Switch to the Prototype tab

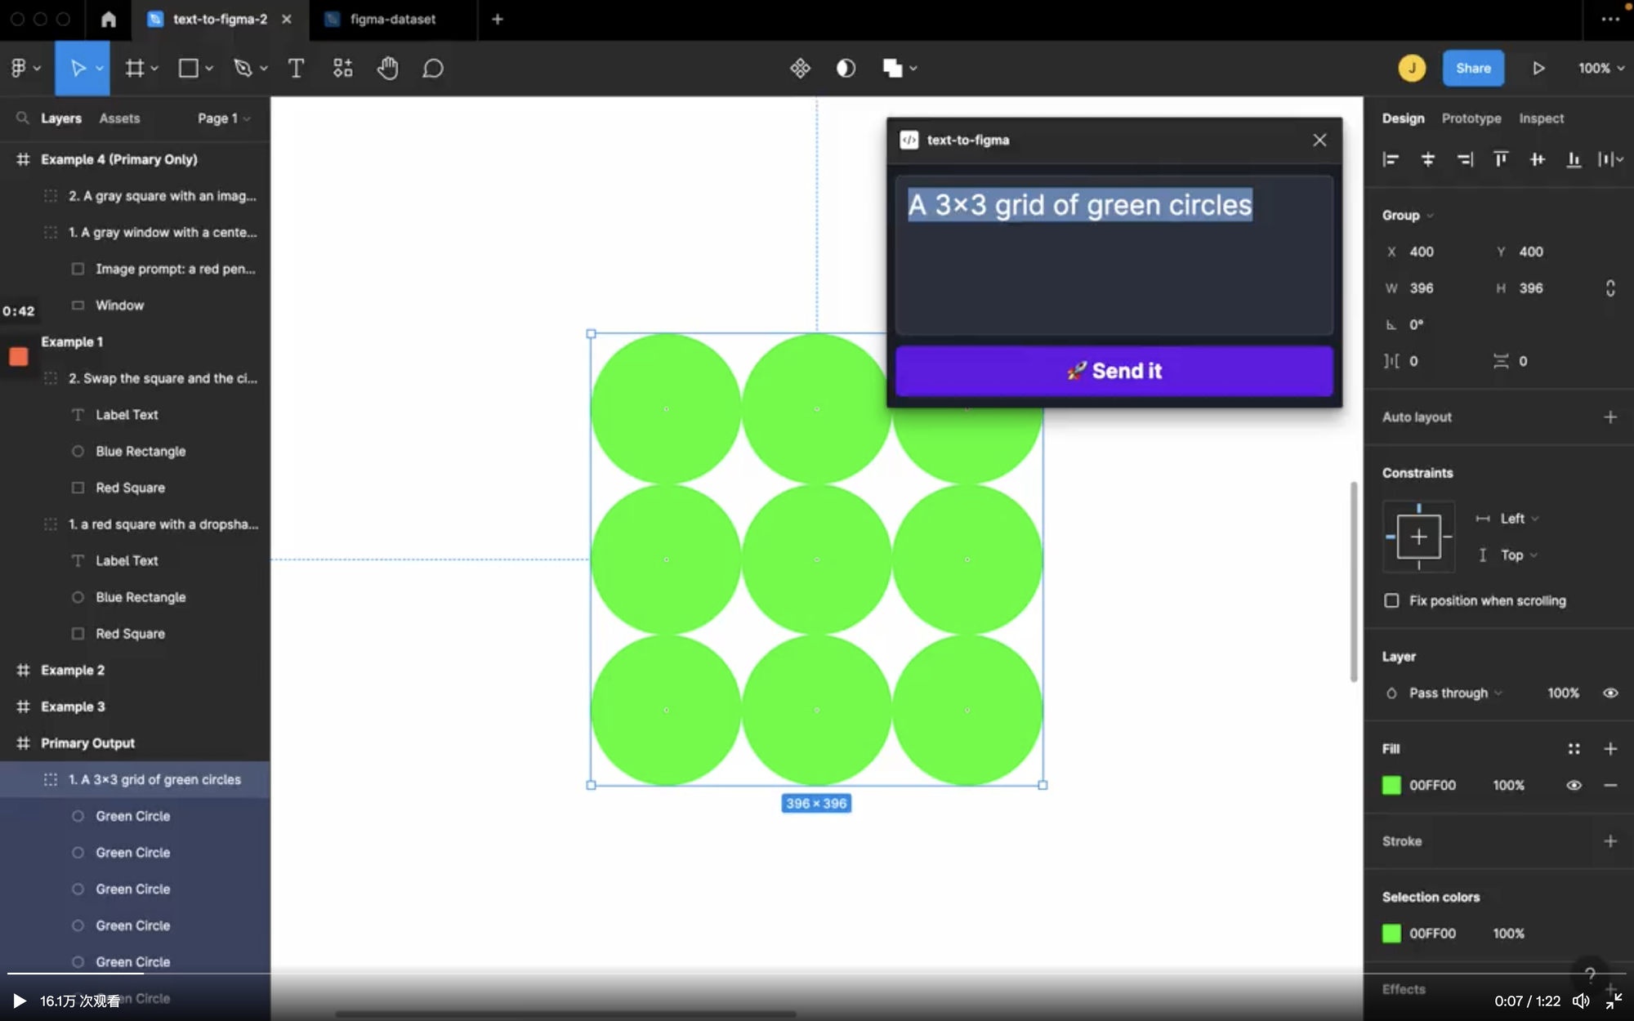click(1471, 118)
